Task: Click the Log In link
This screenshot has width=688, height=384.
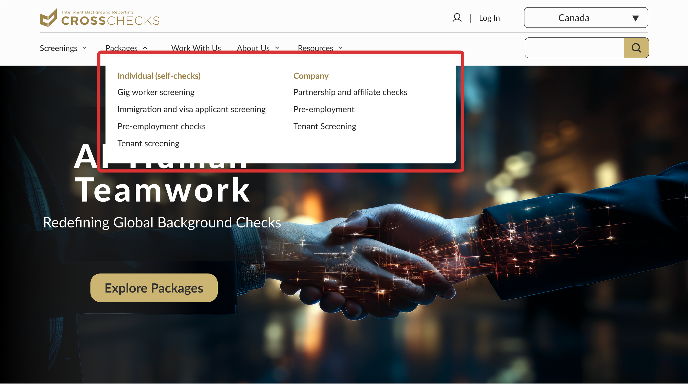Action: [x=489, y=18]
